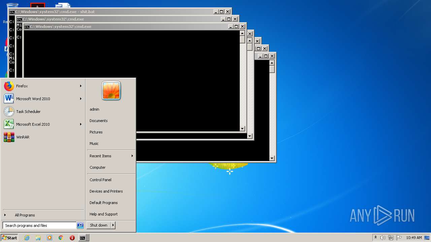The image size is (431, 242).
Task: Open Internet Explorer from the taskbar
Action: [27, 238]
